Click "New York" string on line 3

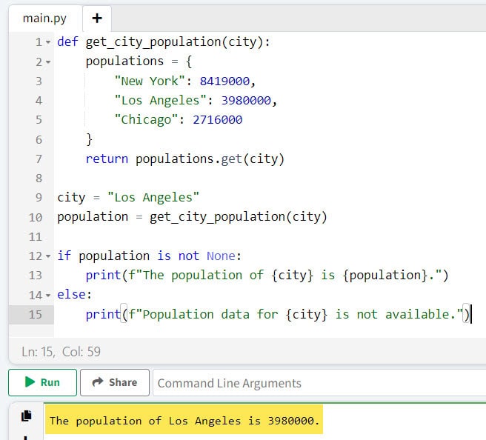click(150, 81)
